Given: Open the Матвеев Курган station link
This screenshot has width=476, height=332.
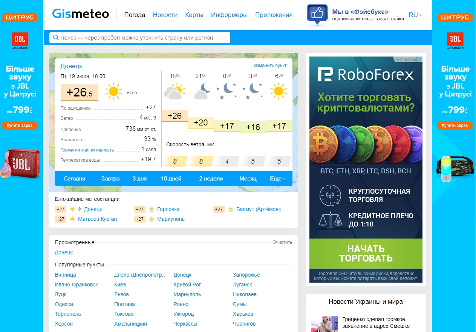Looking at the screenshot, I should [x=98, y=219].
